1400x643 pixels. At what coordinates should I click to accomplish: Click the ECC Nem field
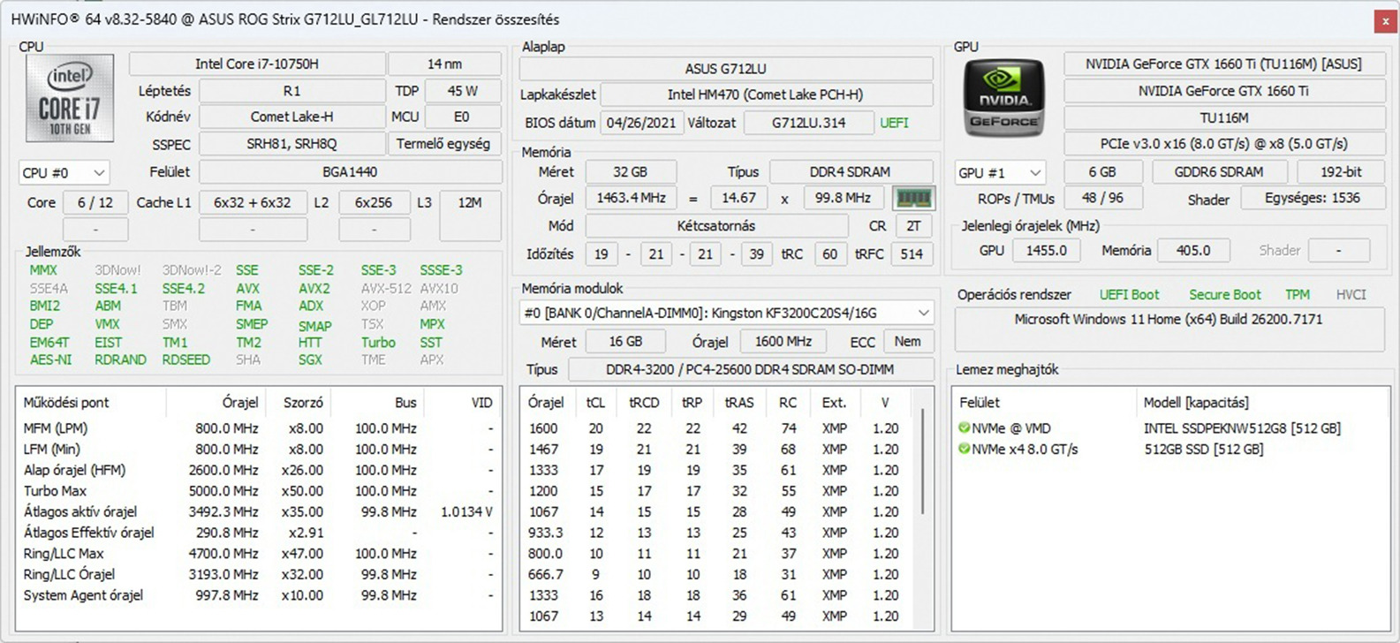(x=907, y=342)
